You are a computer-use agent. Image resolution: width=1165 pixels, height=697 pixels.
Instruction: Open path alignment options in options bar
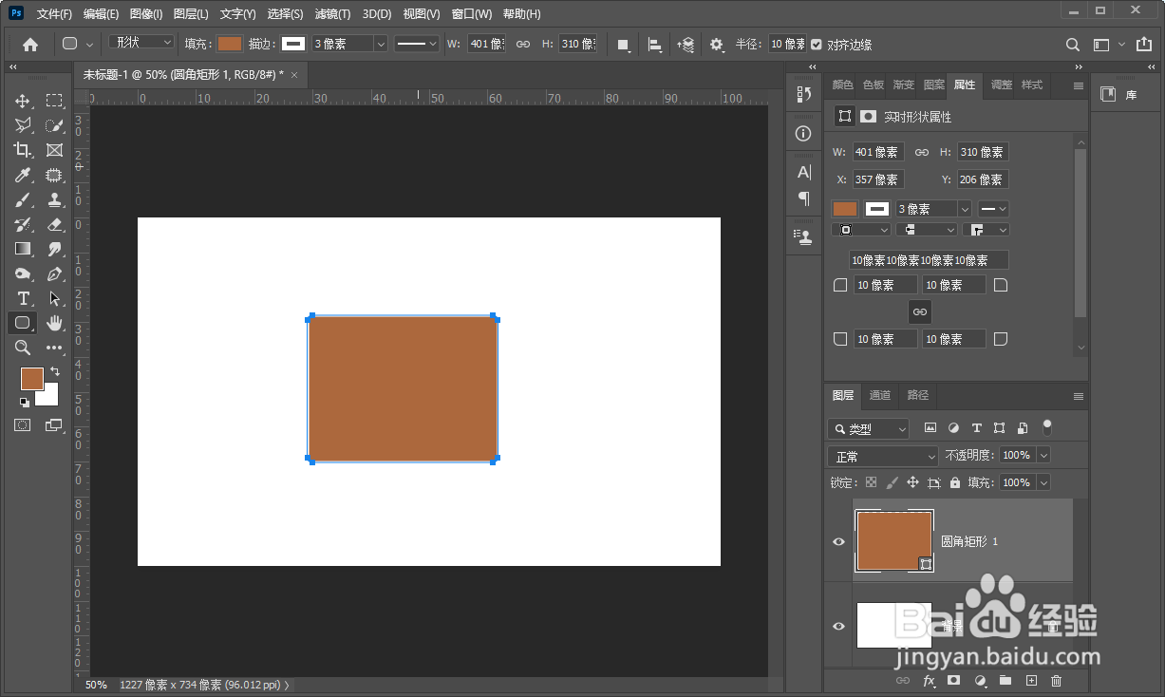pos(655,45)
